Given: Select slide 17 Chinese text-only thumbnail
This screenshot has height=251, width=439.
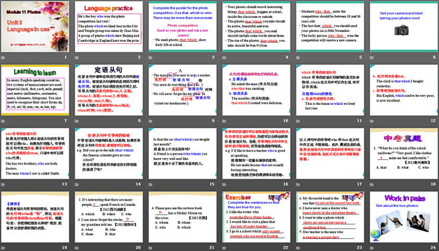Looking at the screenshot, I should click(x=330, y=153).
